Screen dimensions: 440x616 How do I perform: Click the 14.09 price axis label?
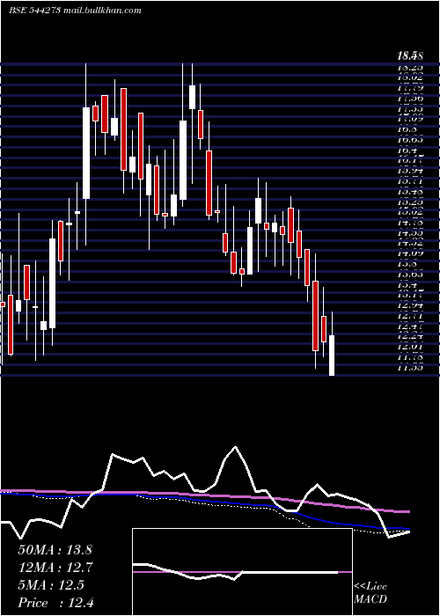[411, 253]
